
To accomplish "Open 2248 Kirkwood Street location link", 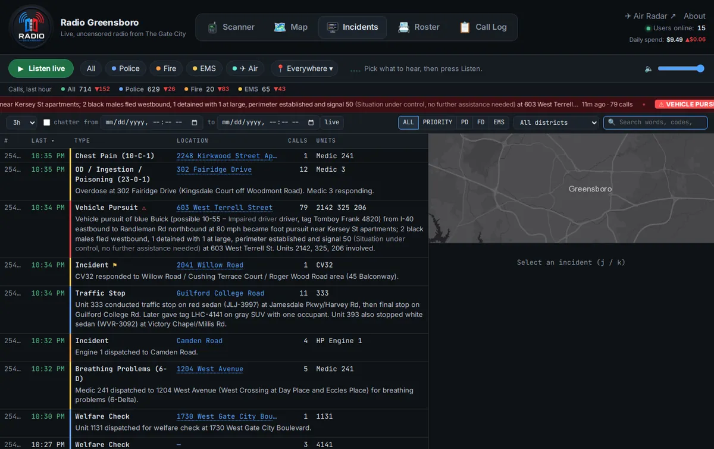I will point(227,156).
